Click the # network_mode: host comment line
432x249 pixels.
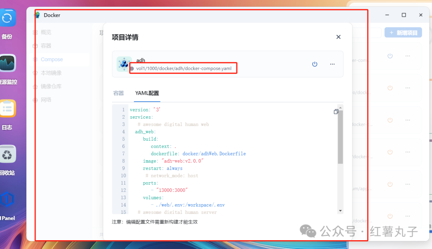click(x=172, y=175)
